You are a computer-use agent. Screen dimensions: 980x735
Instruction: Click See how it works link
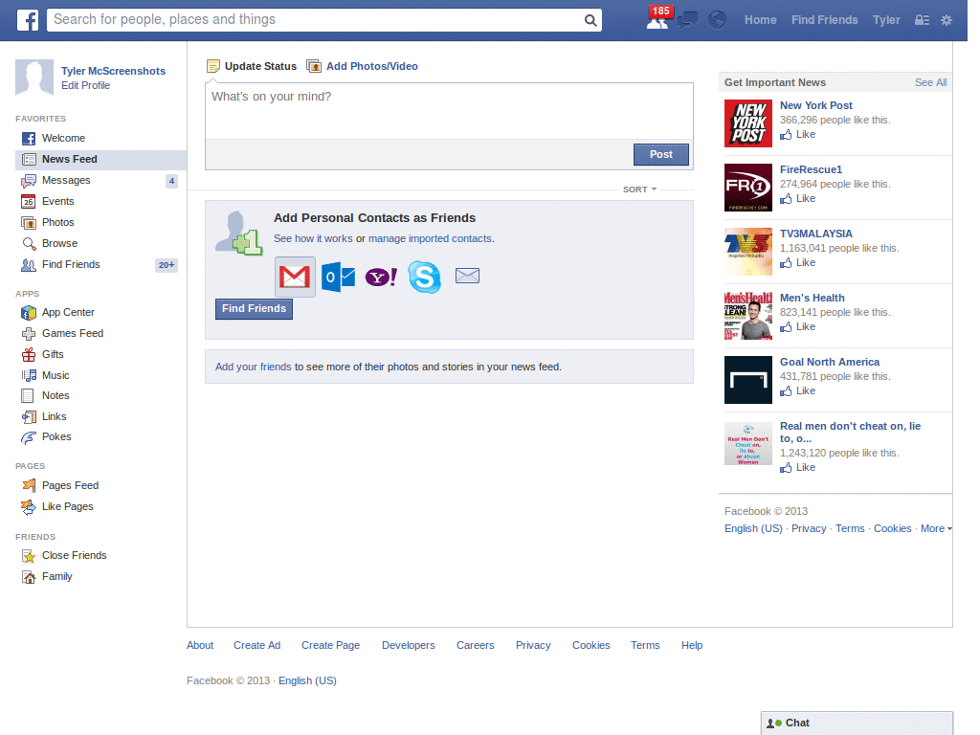313,238
